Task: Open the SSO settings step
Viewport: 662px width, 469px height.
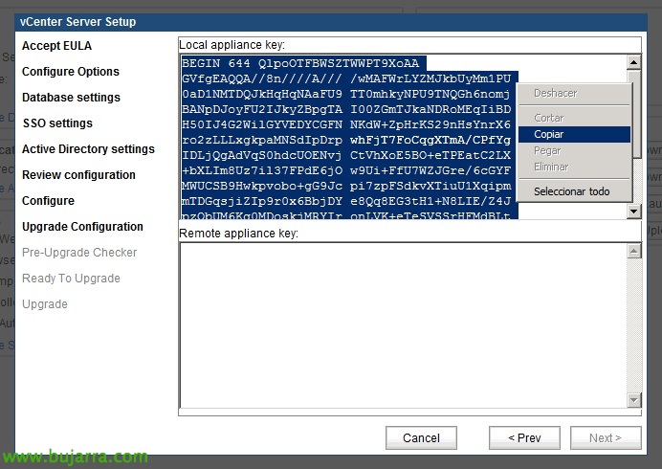Action: (57, 123)
